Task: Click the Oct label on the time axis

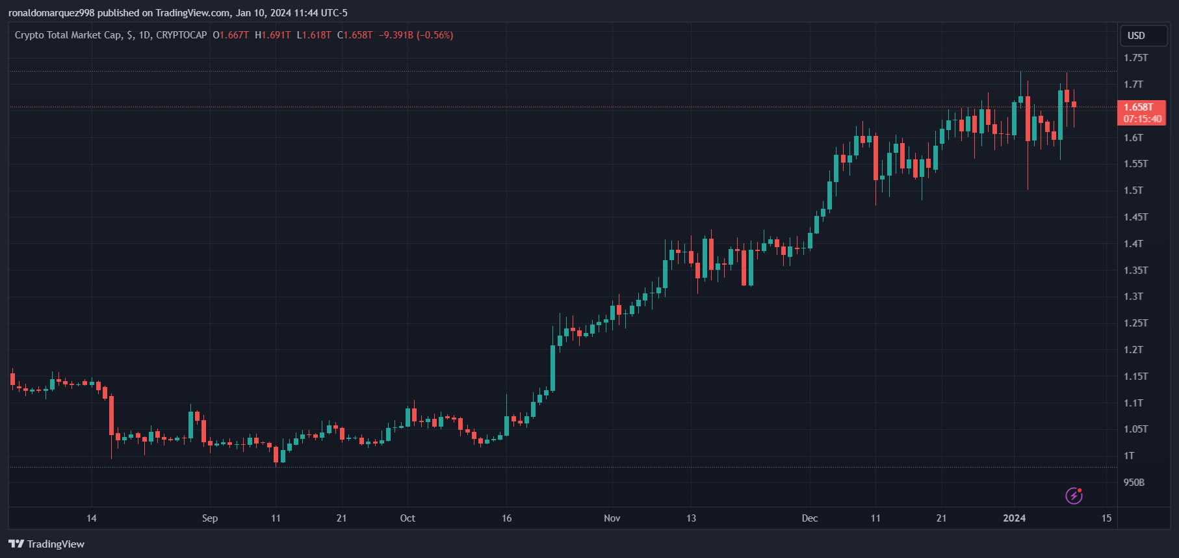Action: 408,518
